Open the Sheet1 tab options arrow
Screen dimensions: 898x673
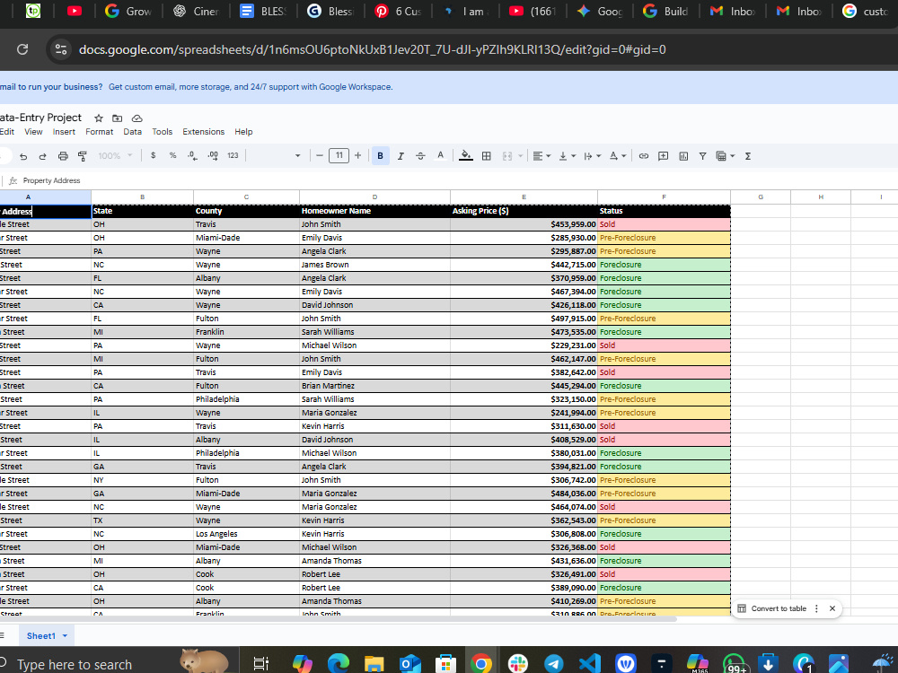tap(65, 636)
